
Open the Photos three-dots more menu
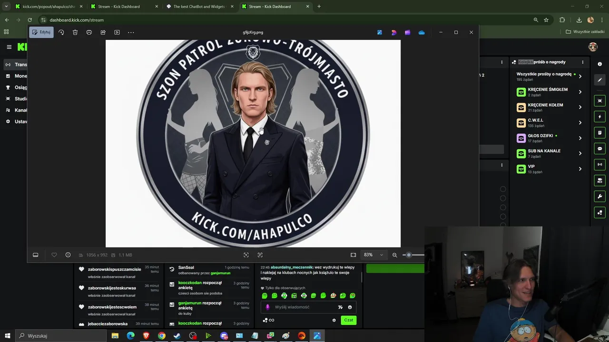click(x=131, y=32)
